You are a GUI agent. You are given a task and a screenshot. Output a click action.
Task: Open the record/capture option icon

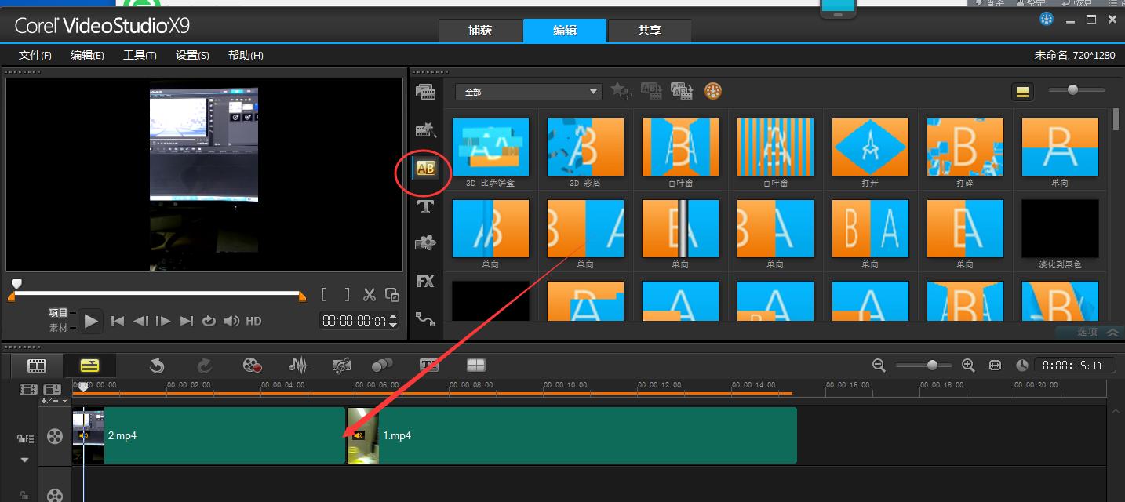click(x=252, y=365)
